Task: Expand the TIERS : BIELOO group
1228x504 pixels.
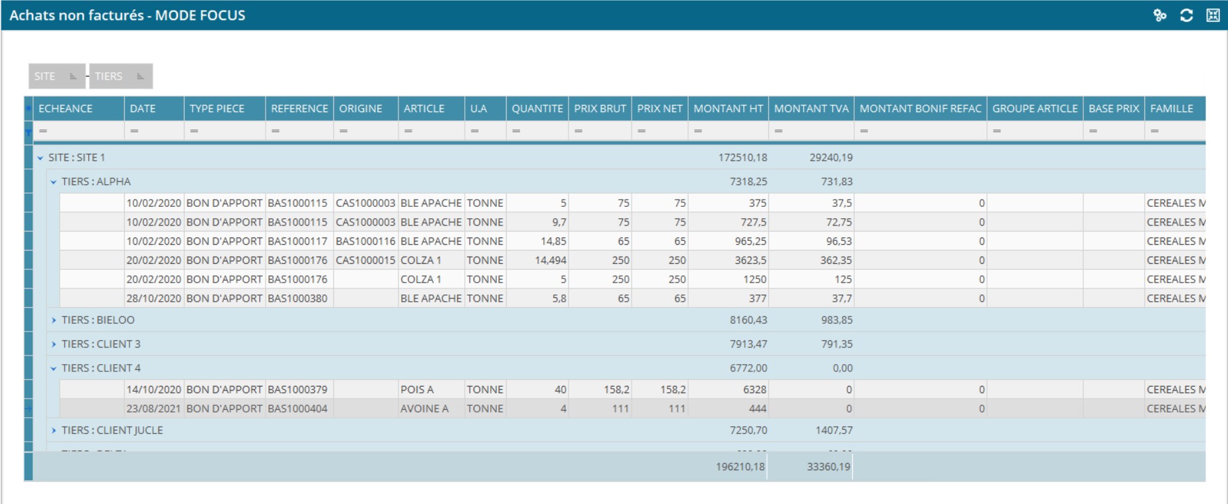Action: coord(54,320)
